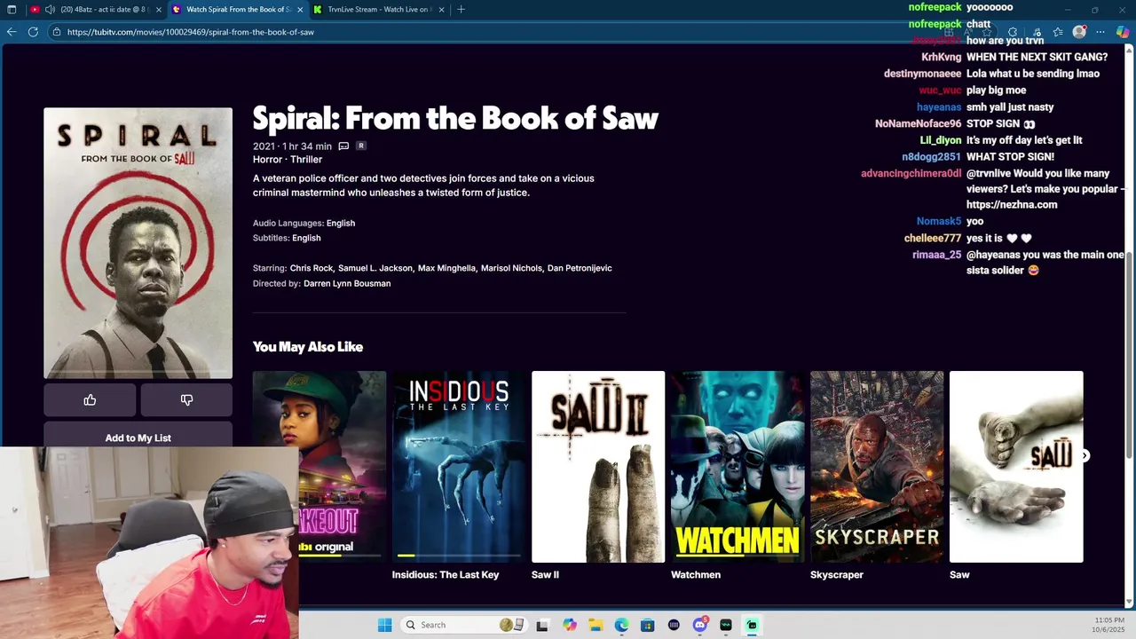
Task: Open the Copilot sidebar icon
Action: point(1123,32)
